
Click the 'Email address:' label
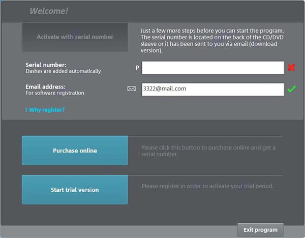[x=46, y=86]
